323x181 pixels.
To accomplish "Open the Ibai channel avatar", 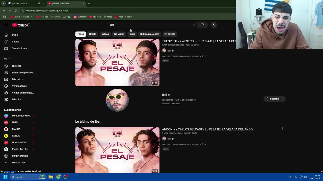I will (x=117, y=100).
